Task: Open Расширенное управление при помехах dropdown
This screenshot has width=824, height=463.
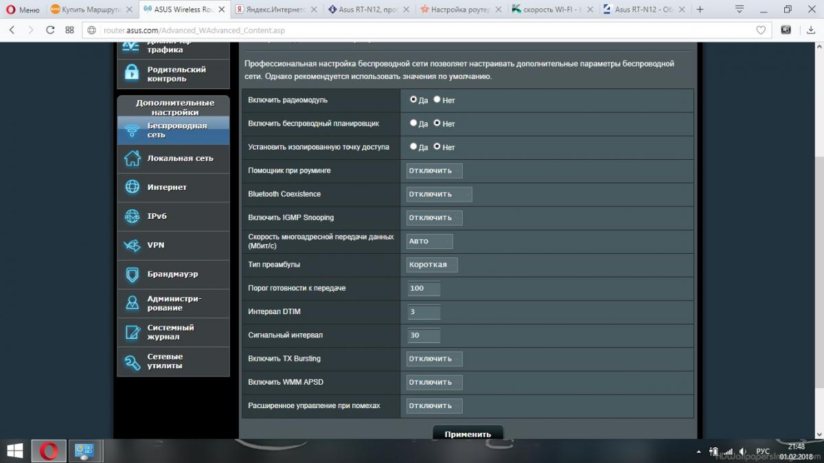Action: point(434,405)
